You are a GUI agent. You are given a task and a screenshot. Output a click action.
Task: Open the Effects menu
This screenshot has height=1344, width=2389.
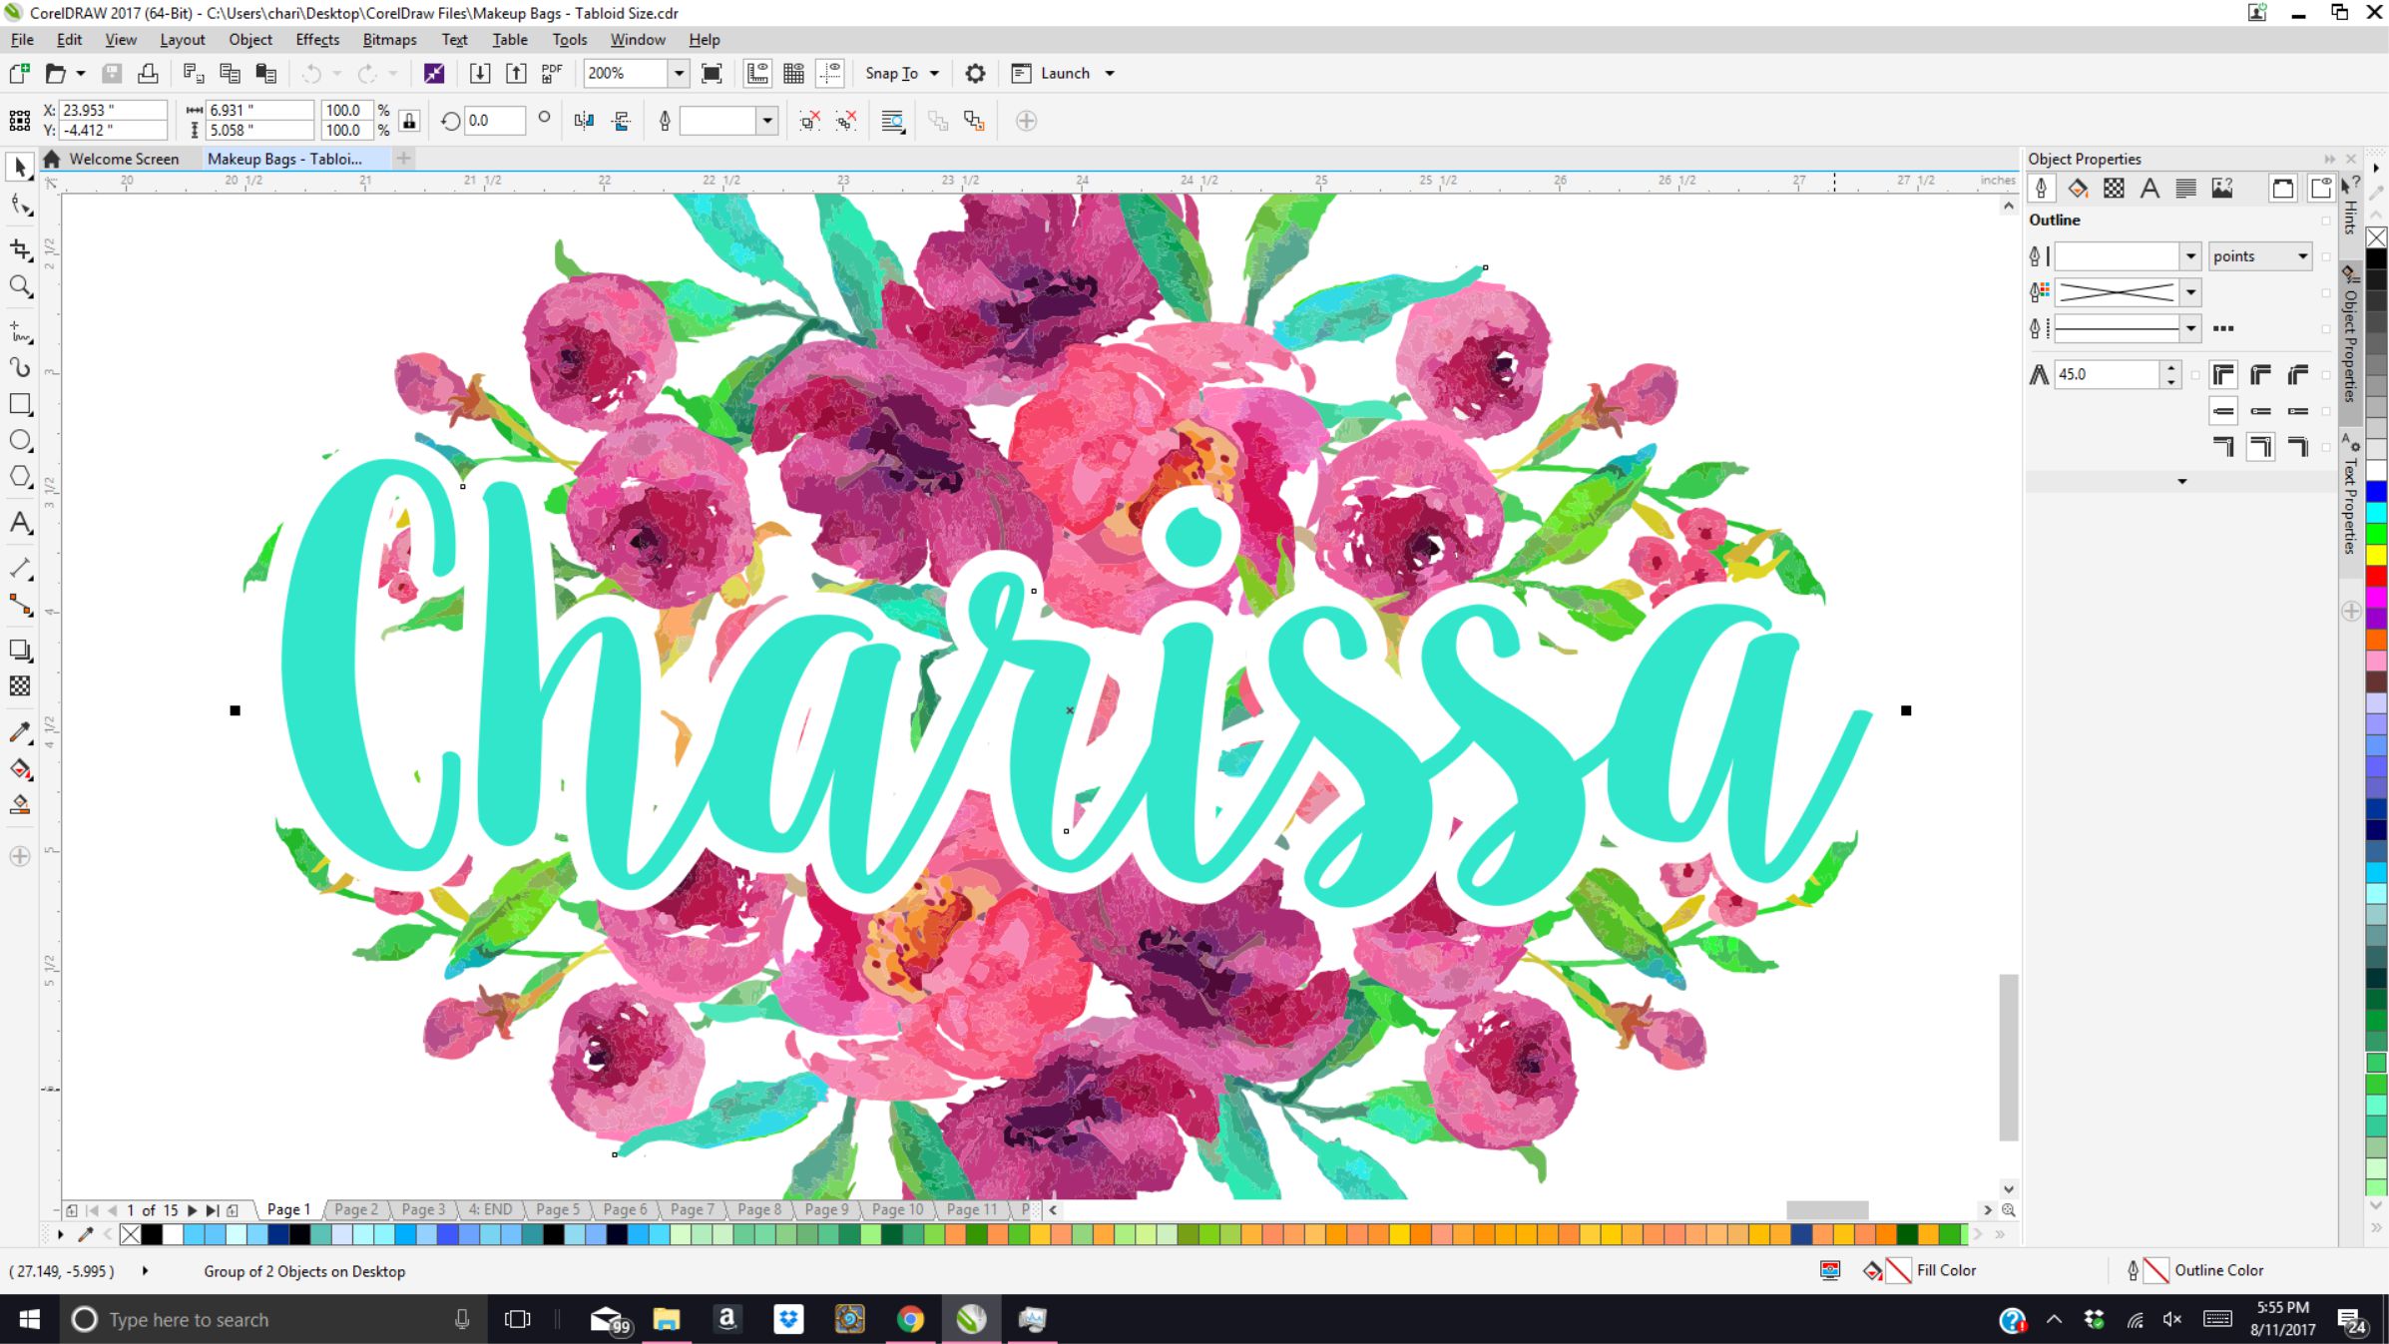[x=317, y=40]
